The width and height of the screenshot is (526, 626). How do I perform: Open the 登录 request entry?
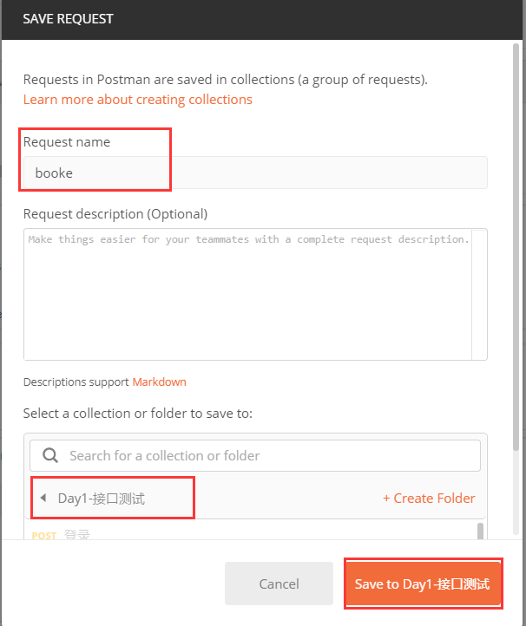(77, 535)
